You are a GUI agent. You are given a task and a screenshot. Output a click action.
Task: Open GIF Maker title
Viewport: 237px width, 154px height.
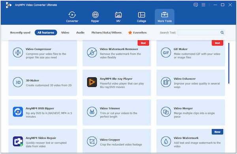(x=181, y=49)
